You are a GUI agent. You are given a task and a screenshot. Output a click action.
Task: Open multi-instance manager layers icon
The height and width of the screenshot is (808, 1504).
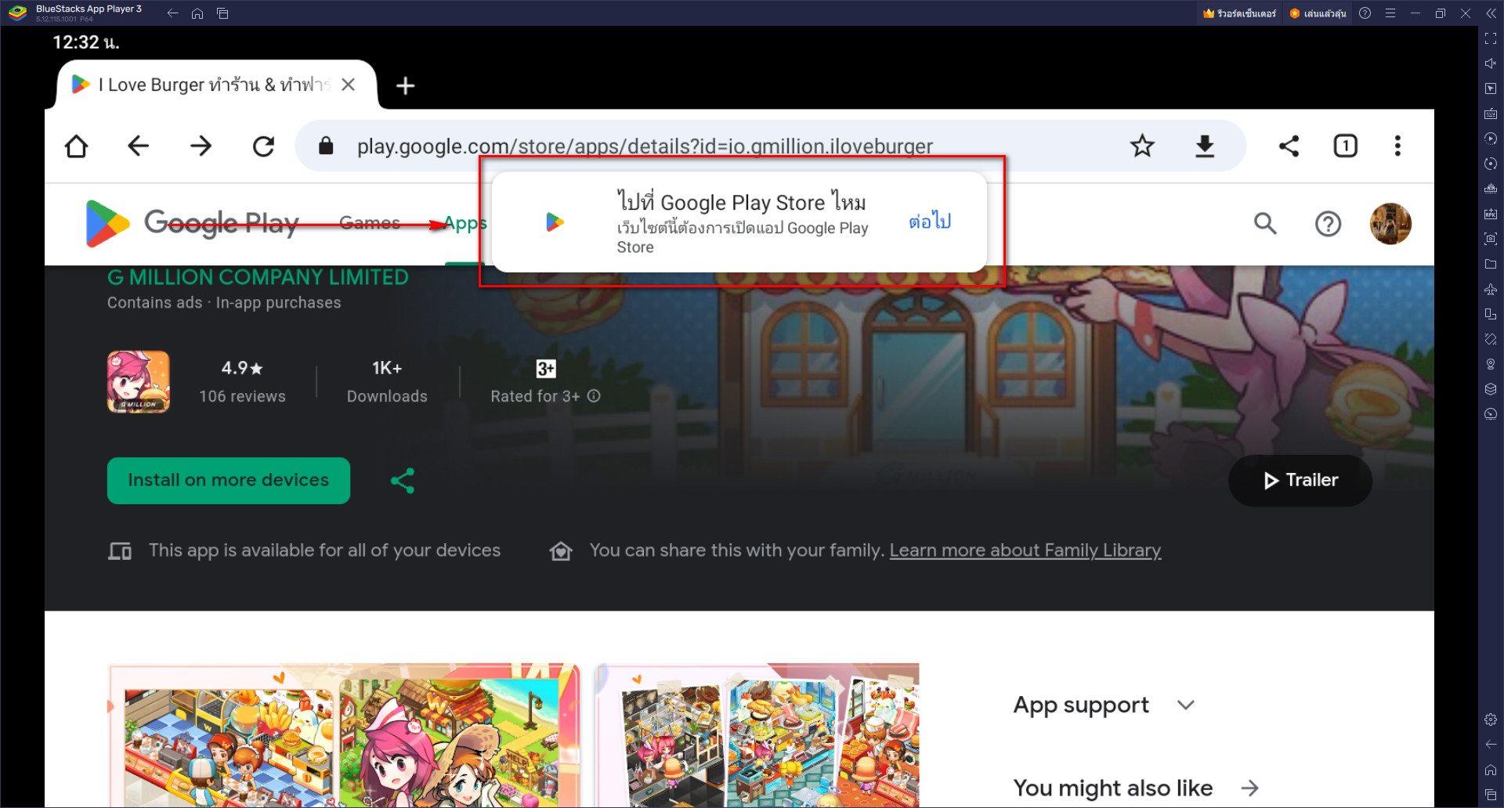(x=1491, y=389)
